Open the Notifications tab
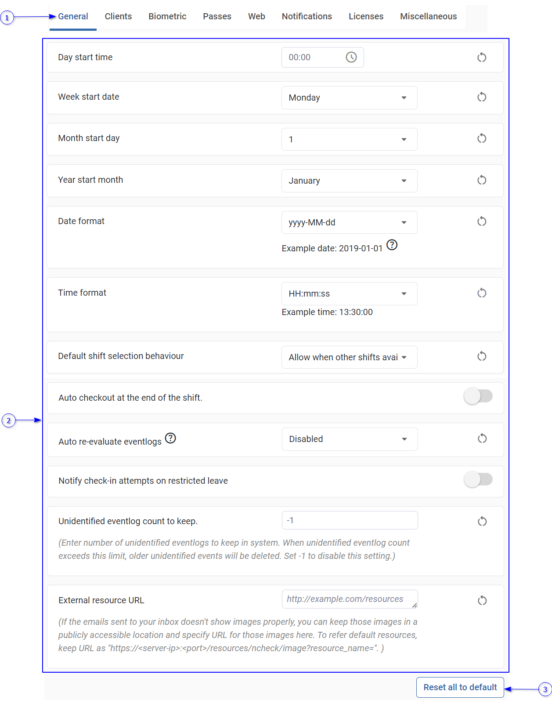The image size is (552, 703). [x=307, y=17]
